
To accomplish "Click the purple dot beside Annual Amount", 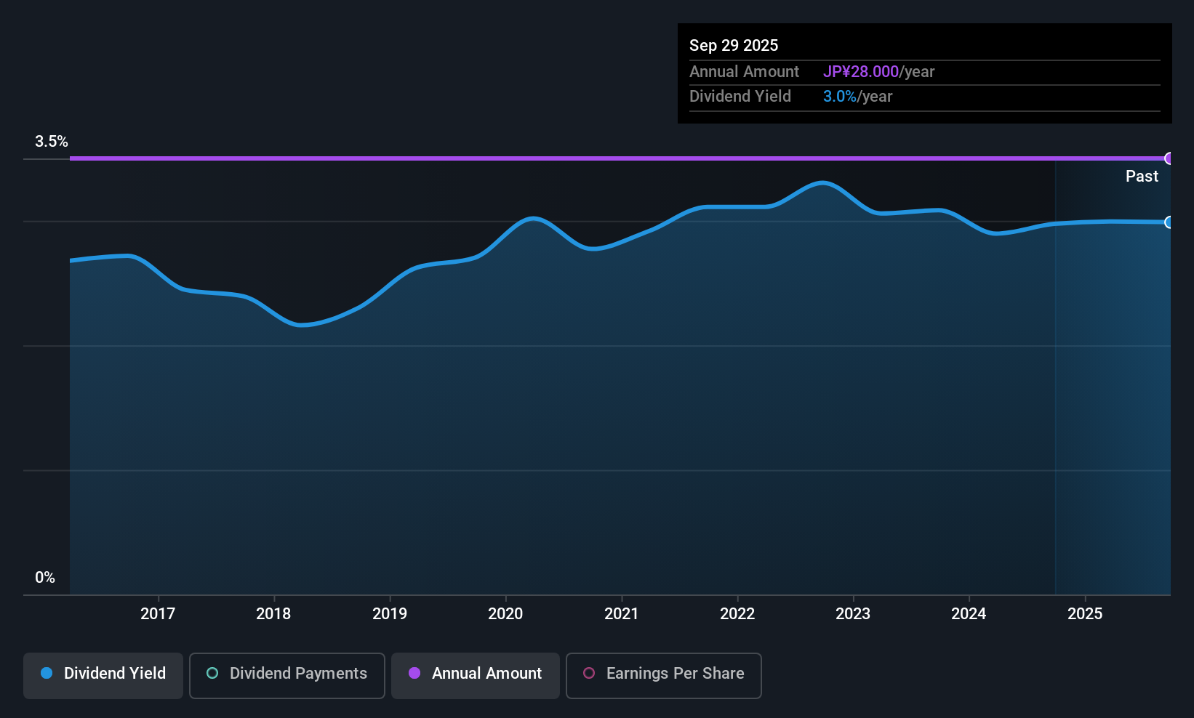I will (x=414, y=674).
